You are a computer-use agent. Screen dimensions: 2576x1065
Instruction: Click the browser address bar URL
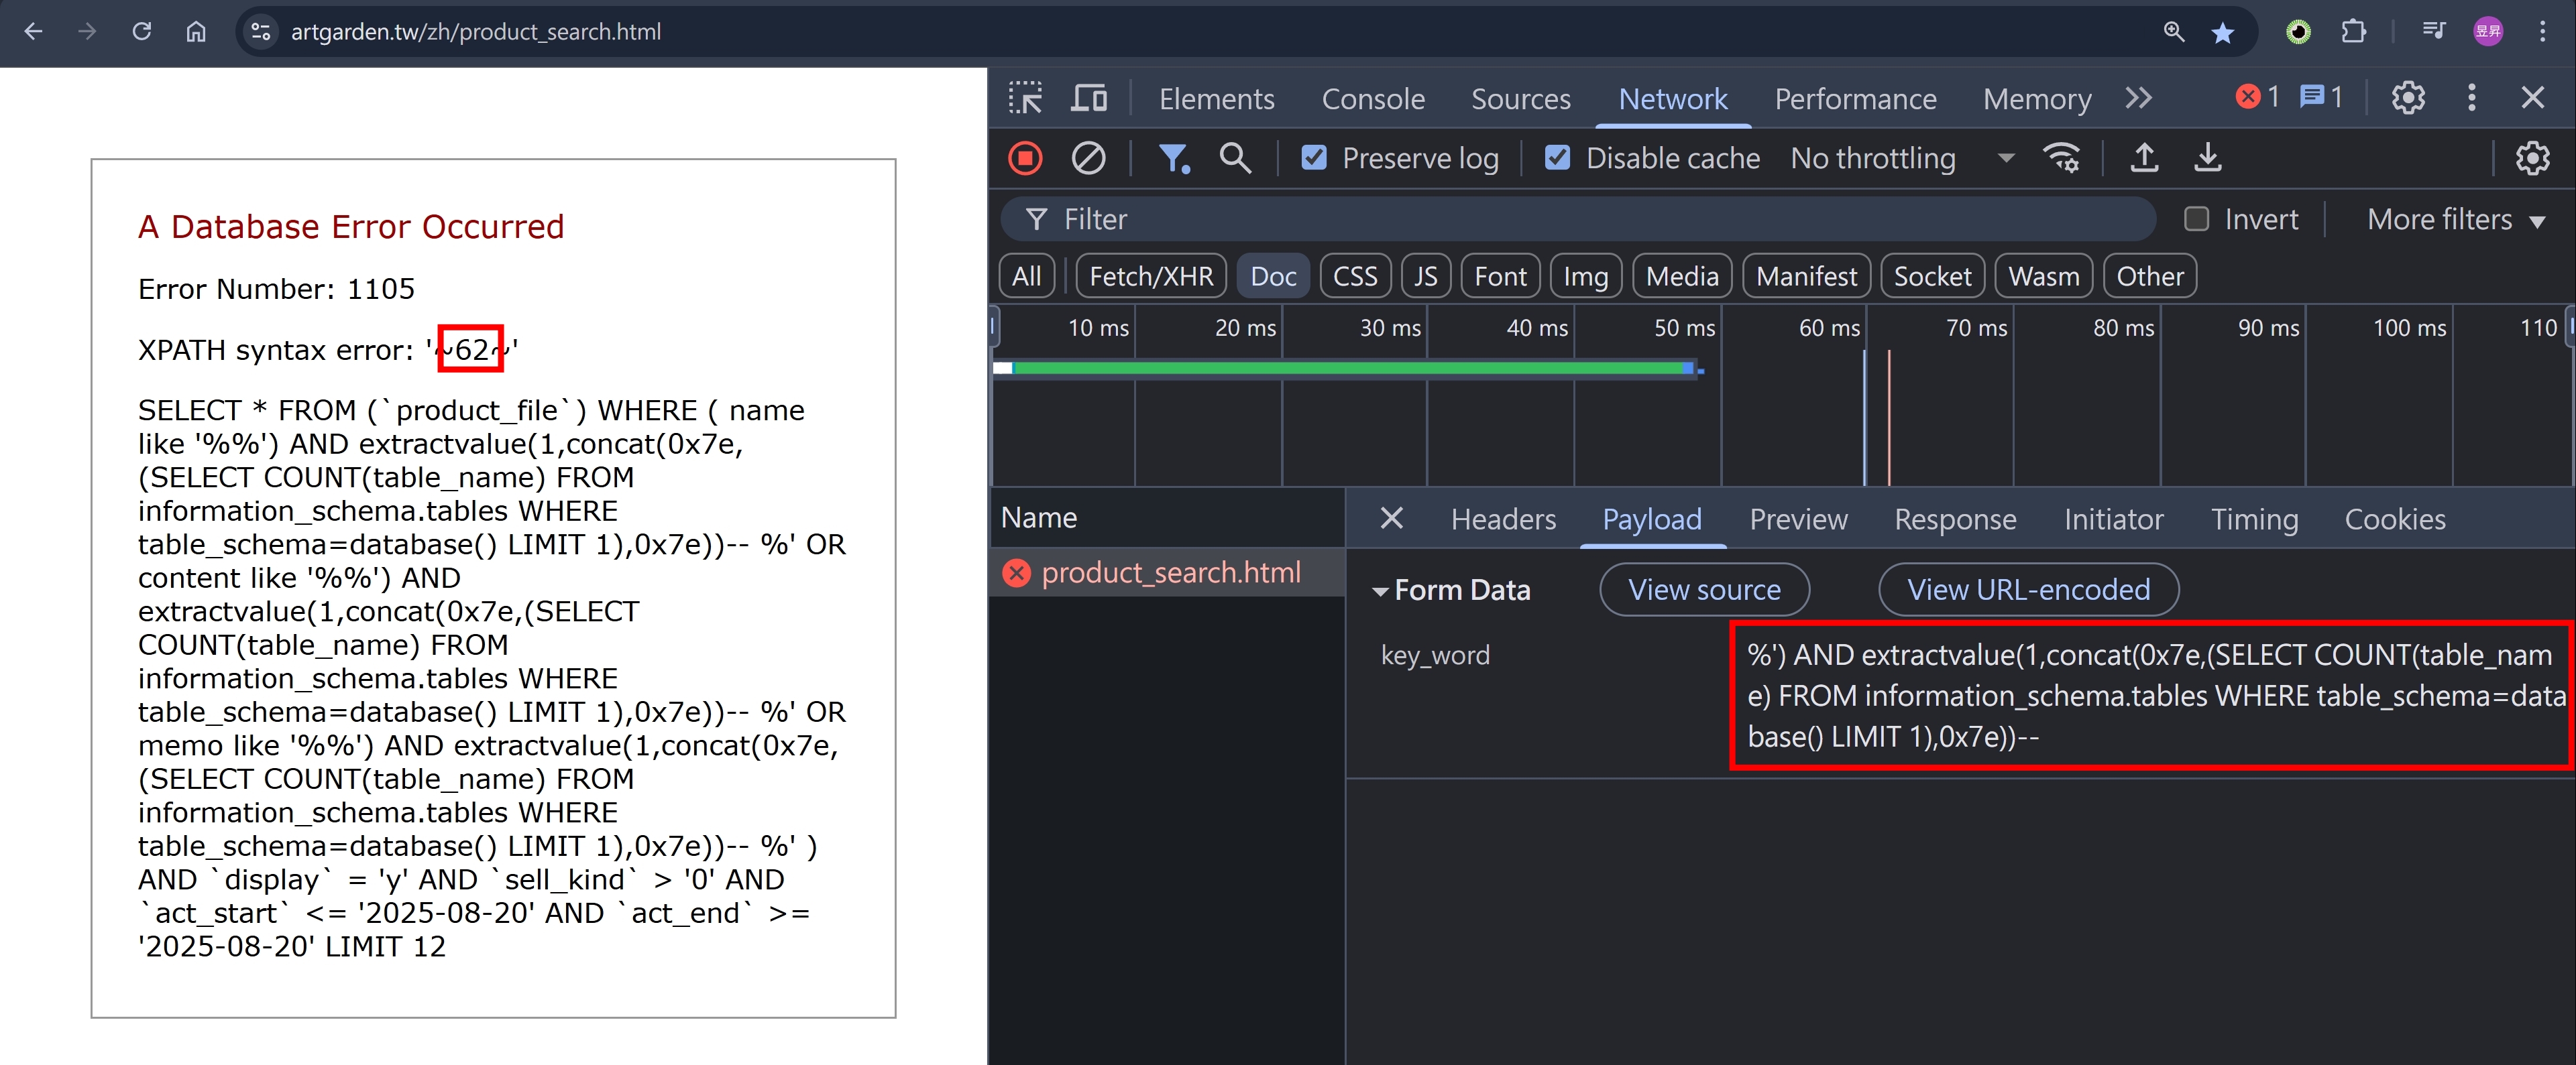tap(476, 32)
